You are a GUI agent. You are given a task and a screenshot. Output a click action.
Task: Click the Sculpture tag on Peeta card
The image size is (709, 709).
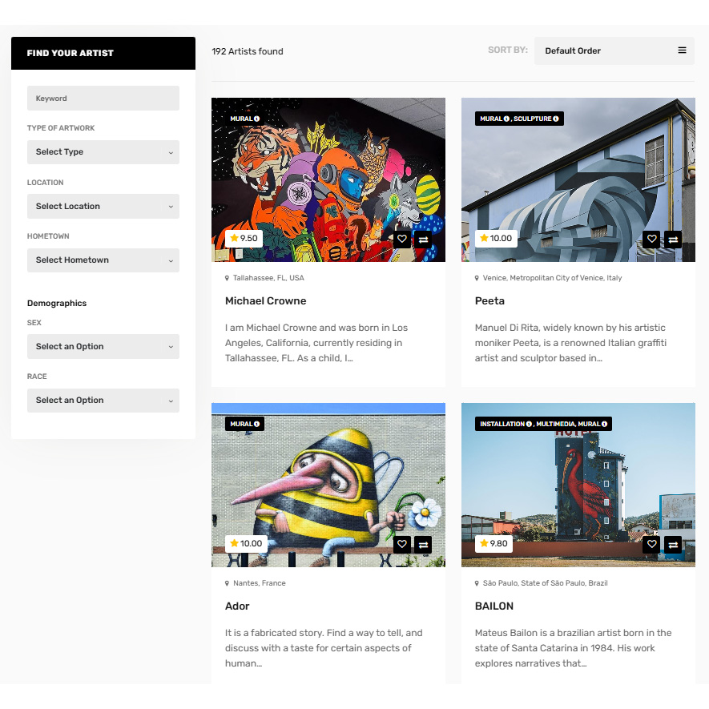[533, 119]
